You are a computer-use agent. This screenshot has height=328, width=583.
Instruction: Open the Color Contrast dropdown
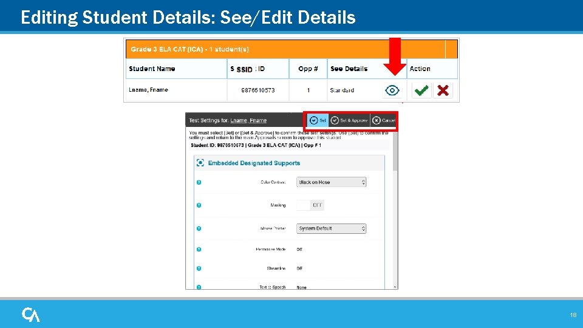pyautogui.click(x=332, y=182)
